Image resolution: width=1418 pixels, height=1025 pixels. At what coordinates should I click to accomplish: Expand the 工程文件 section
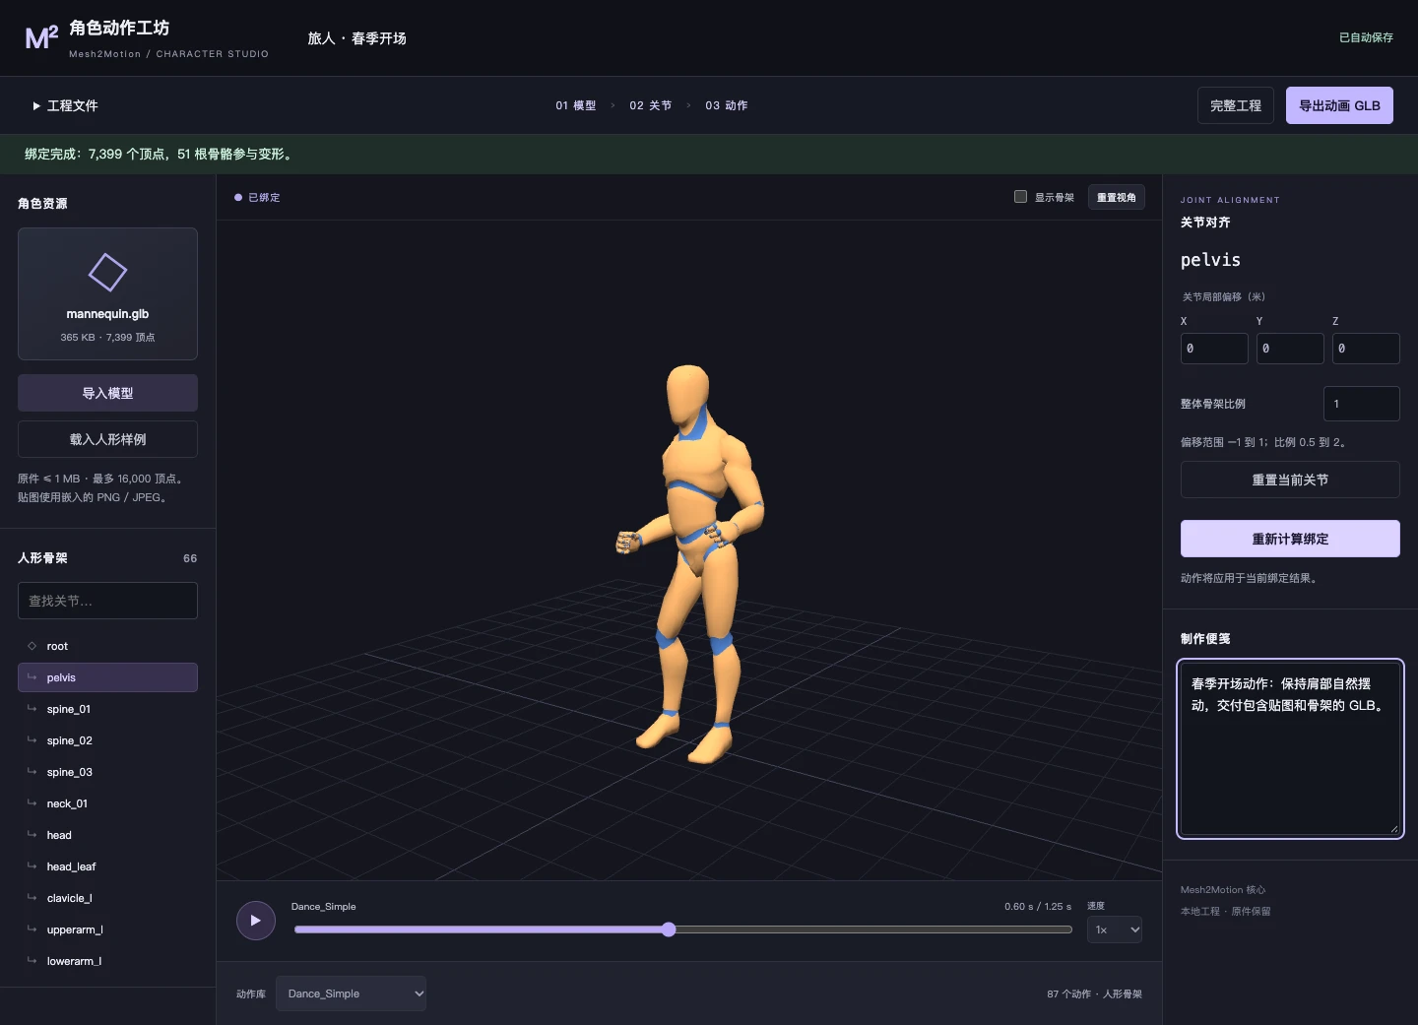click(65, 105)
